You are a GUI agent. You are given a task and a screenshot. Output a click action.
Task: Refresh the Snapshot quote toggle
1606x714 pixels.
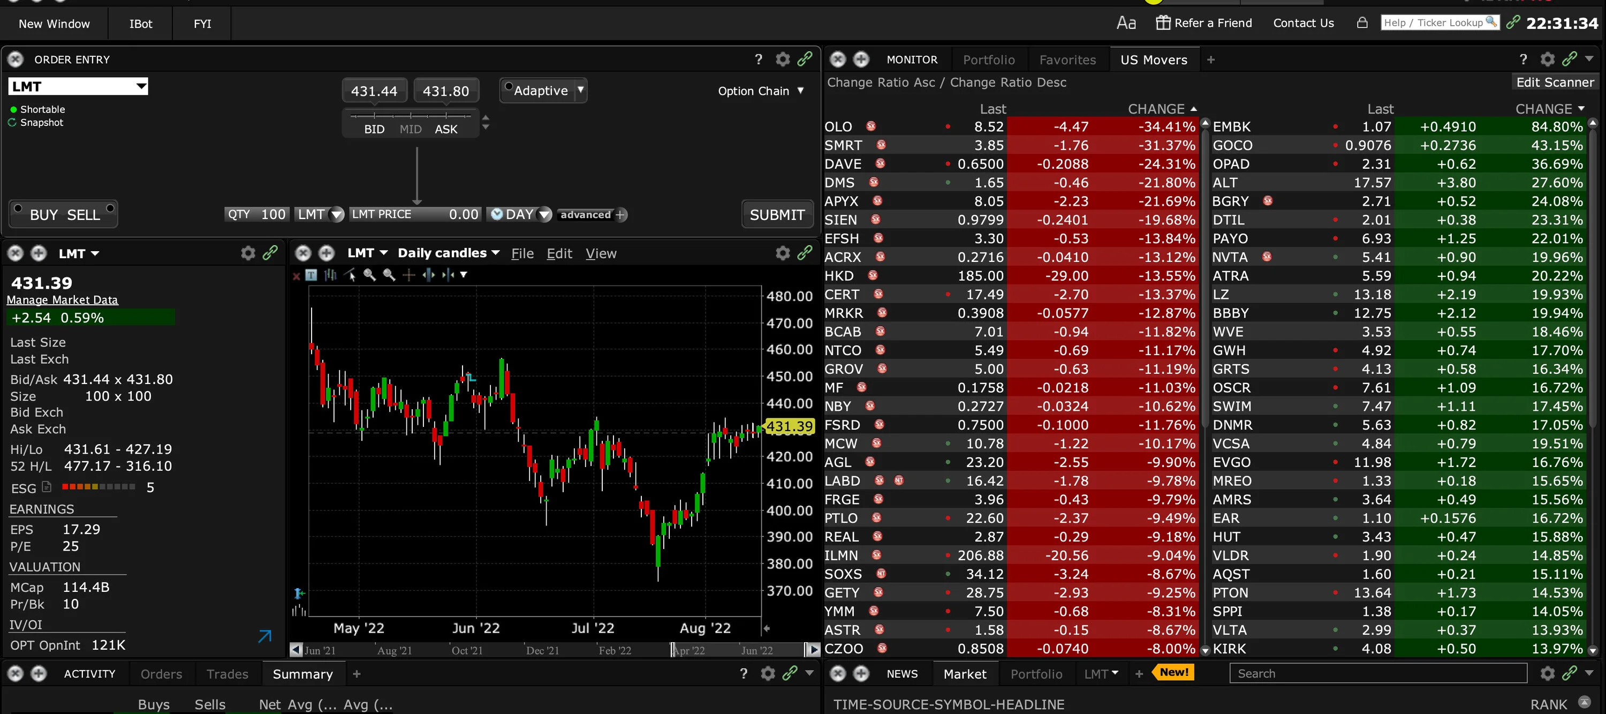click(x=12, y=122)
